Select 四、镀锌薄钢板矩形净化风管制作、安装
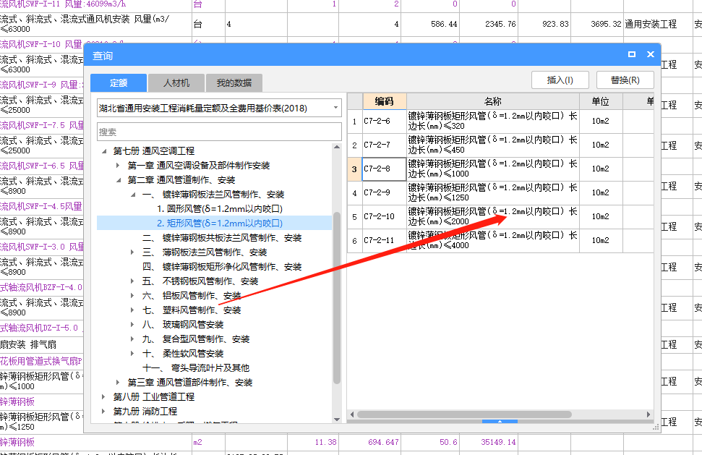This screenshot has height=455, width=702. click(222, 266)
